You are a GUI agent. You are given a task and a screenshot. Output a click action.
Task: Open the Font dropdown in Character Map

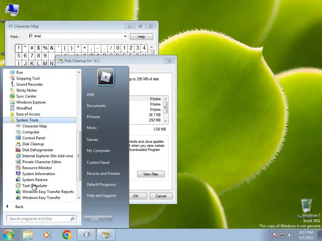[125, 36]
